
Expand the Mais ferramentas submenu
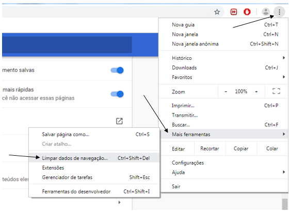click(224, 134)
